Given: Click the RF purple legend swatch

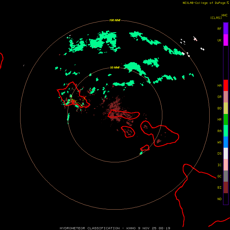Looking at the screenshot, I should pos(226,29).
